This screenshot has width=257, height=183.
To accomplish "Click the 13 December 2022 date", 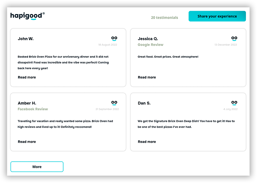I will 226,45.
